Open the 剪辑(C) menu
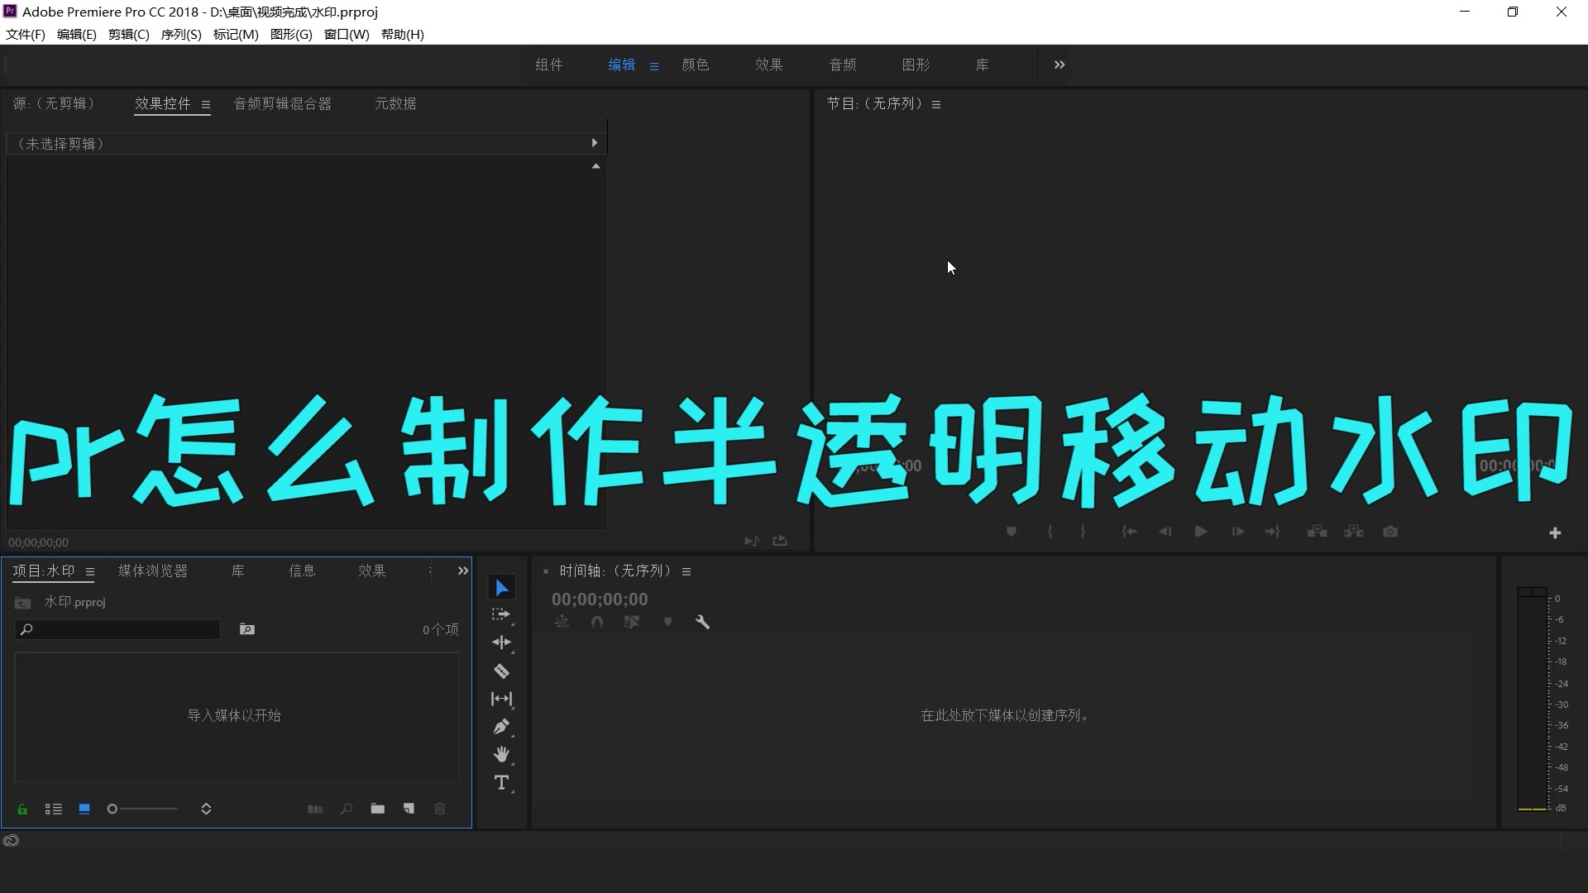 pos(129,34)
